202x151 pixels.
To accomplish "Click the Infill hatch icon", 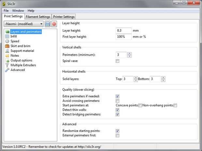I will pyautogui.click(x=7, y=36).
